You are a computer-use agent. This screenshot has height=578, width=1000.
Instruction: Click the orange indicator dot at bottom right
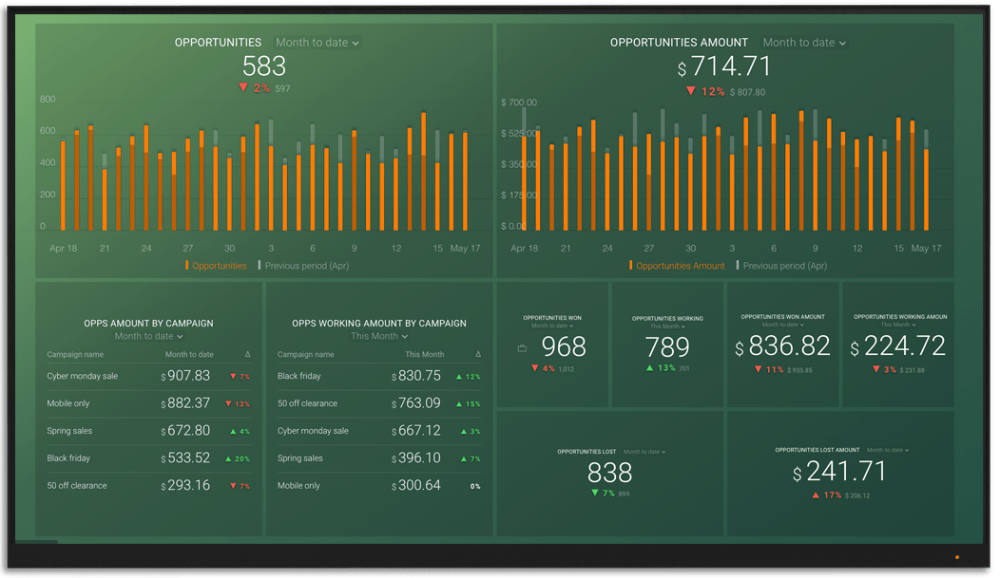point(956,557)
